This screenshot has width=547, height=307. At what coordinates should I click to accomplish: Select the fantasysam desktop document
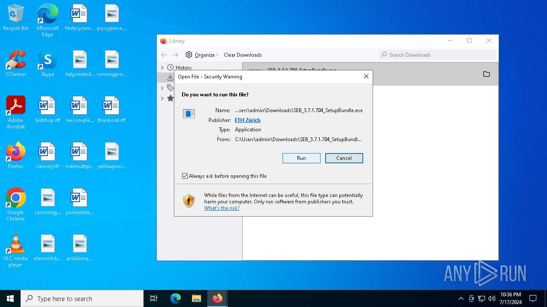coord(79,18)
